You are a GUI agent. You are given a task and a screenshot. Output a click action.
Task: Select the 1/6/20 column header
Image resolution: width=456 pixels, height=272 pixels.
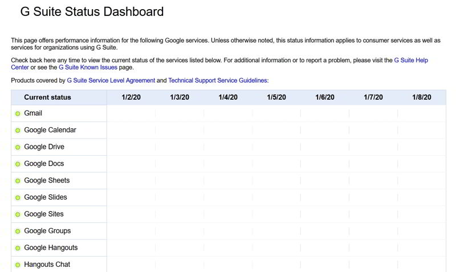pos(325,97)
